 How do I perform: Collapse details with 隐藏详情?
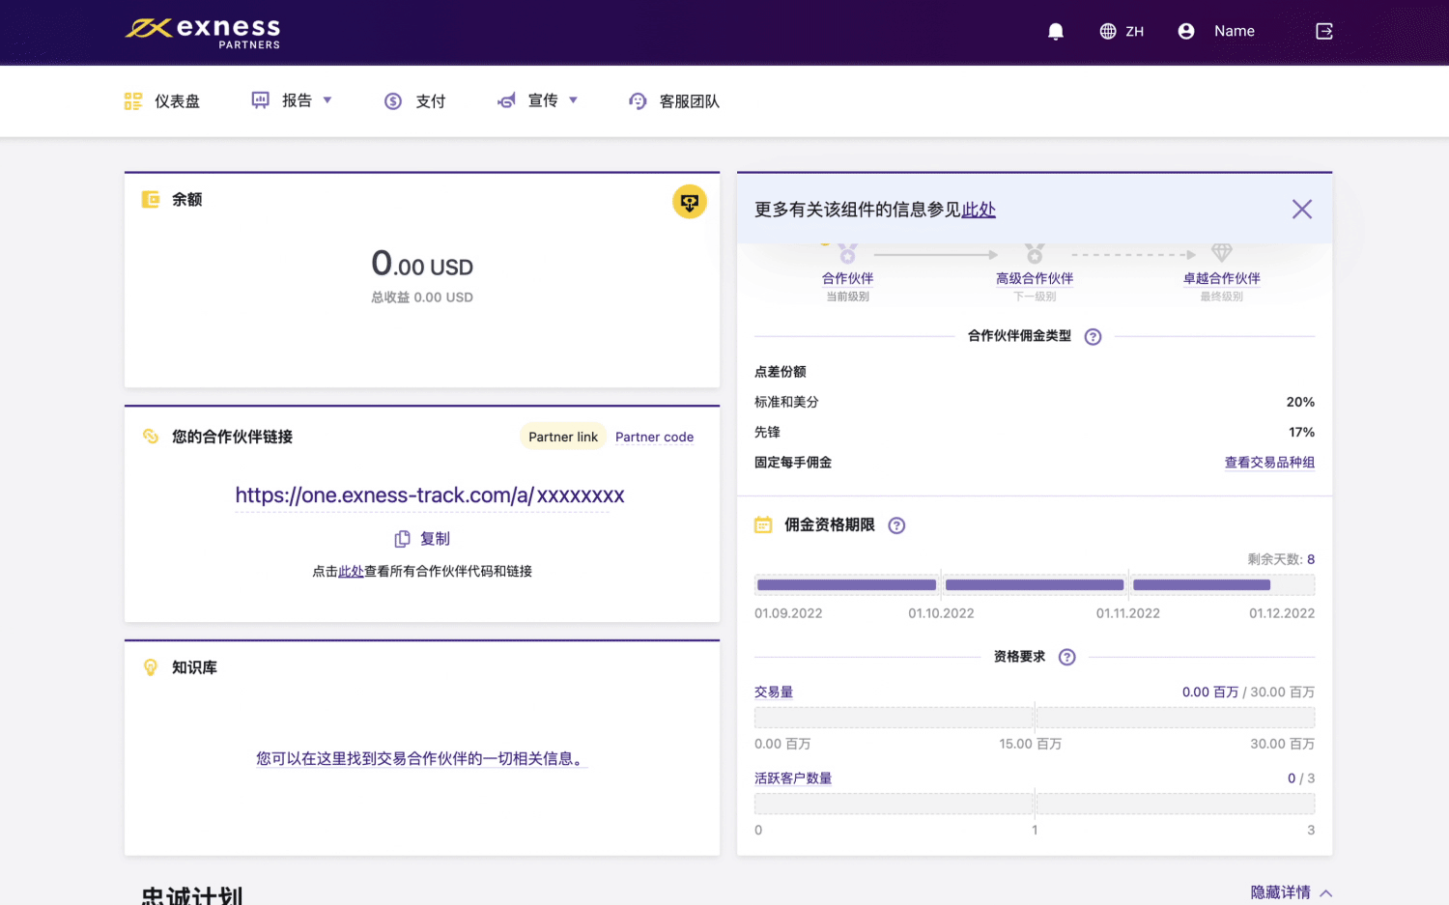(1291, 892)
